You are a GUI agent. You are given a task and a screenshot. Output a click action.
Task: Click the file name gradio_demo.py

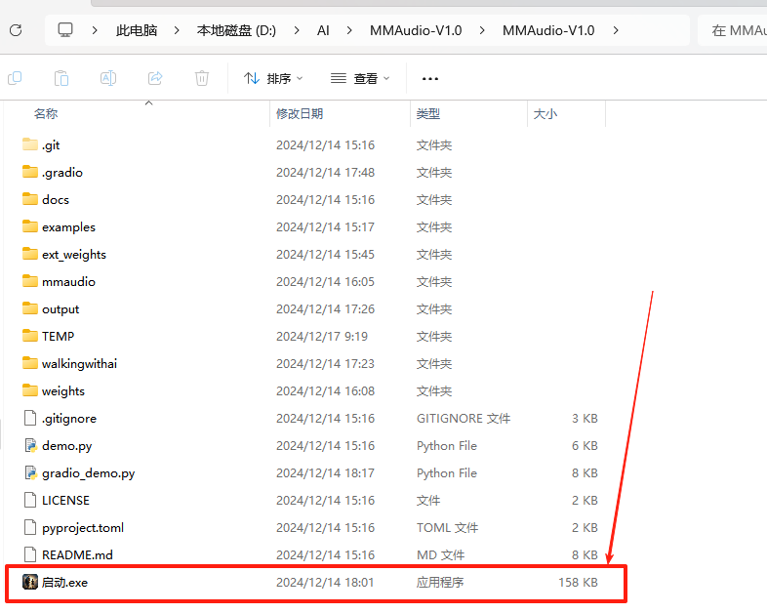[89, 473]
